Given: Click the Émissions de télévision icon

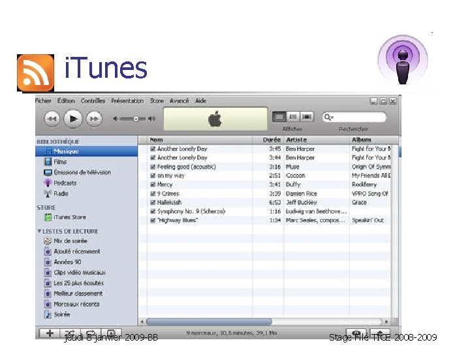Looking at the screenshot, I should point(48,173).
